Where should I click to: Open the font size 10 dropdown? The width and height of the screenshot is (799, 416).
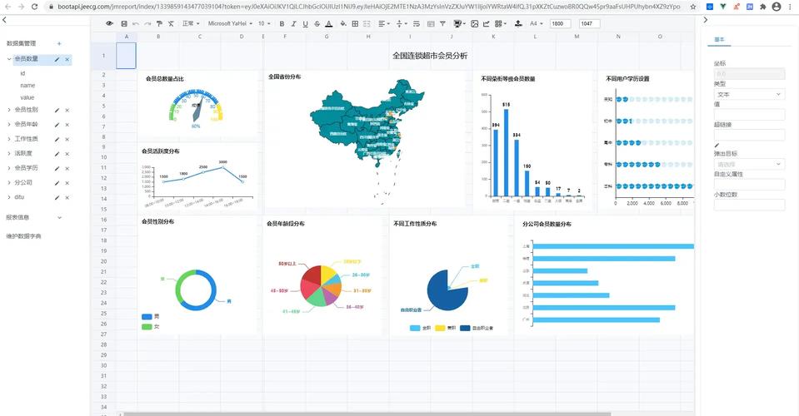(264, 23)
